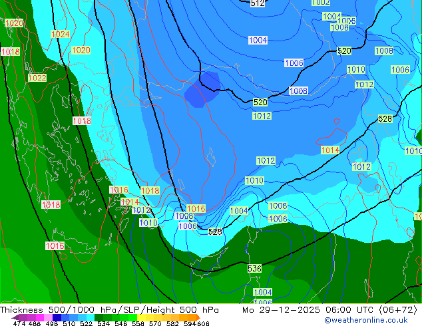
Task: Click the legend value 570
Action: coord(155,323)
